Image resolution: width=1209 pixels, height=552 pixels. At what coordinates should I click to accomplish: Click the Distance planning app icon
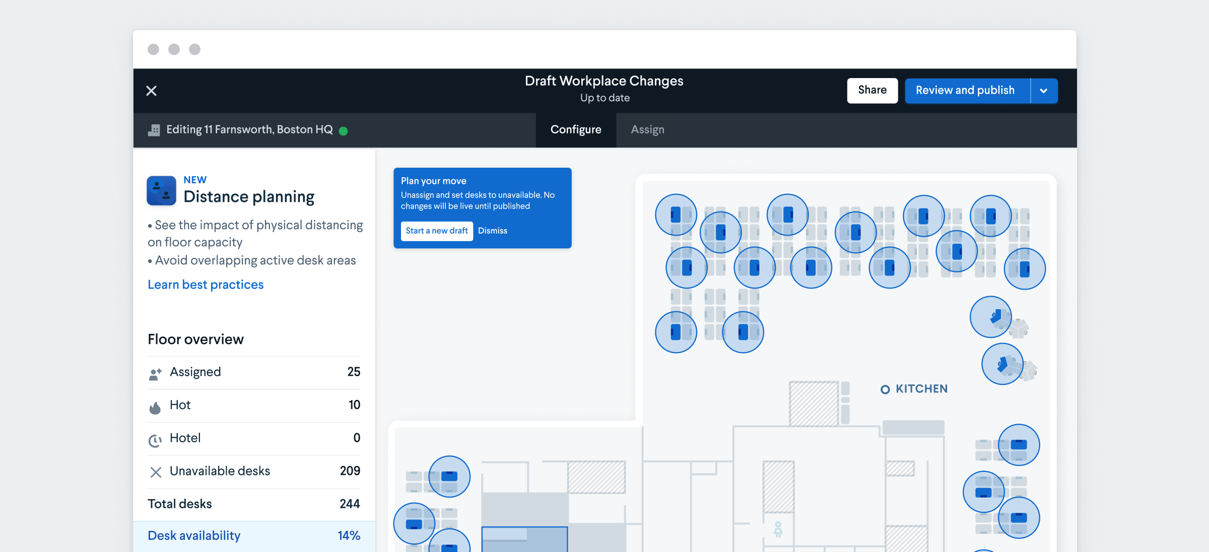click(x=161, y=190)
